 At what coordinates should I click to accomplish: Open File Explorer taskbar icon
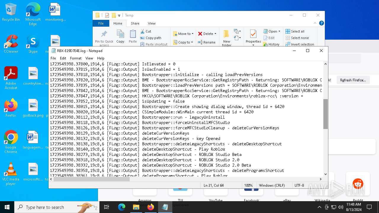tap(136, 207)
